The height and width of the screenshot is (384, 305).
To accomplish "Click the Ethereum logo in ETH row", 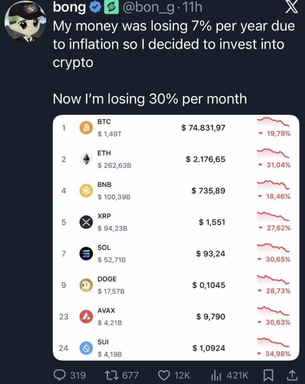I will [x=86, y=159].
